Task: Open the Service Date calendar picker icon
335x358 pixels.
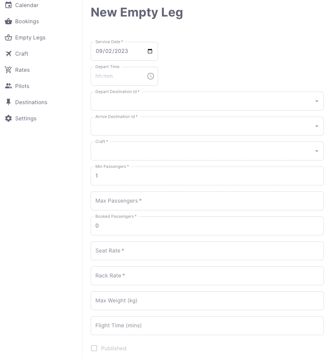Action: tap(150, 51)
